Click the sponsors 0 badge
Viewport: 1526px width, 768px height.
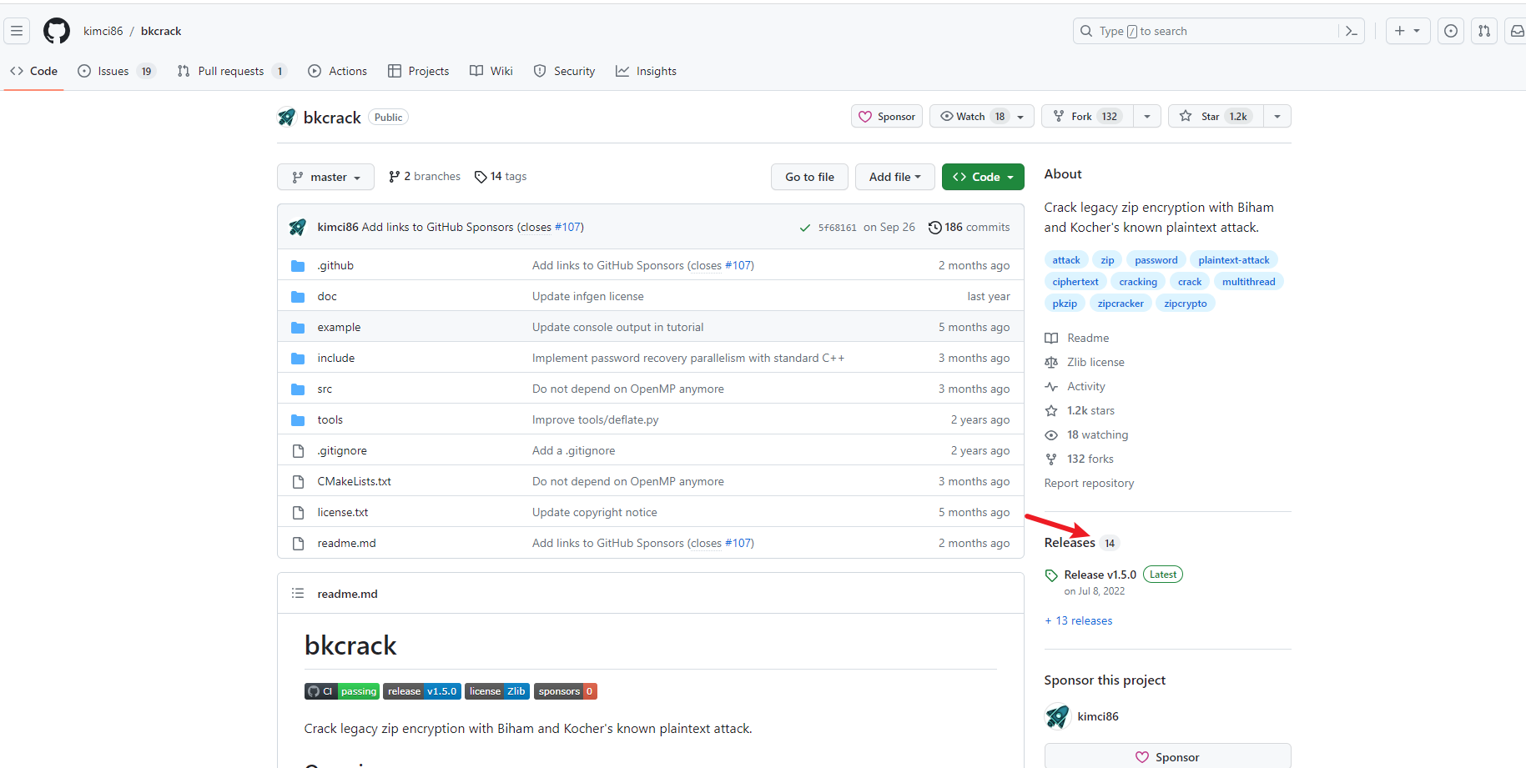click(566, 691)
